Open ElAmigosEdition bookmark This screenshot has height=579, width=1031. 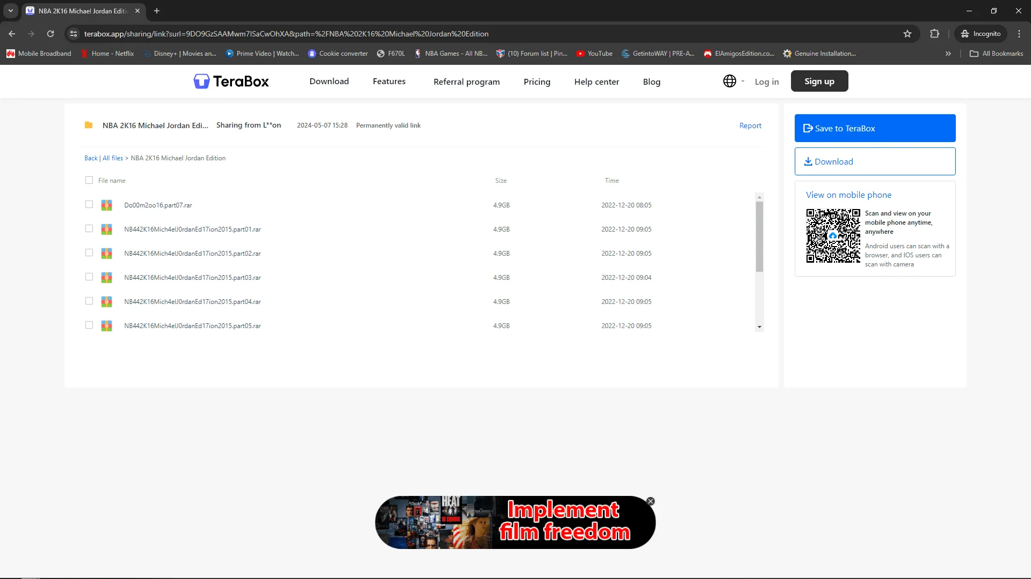(x=739, y=54)
